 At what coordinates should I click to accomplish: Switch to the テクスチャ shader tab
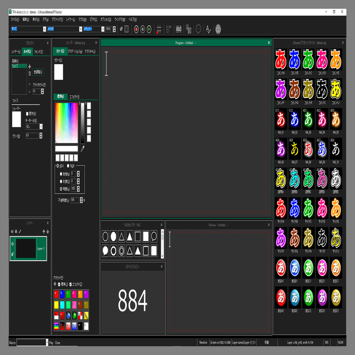(90, 51)
